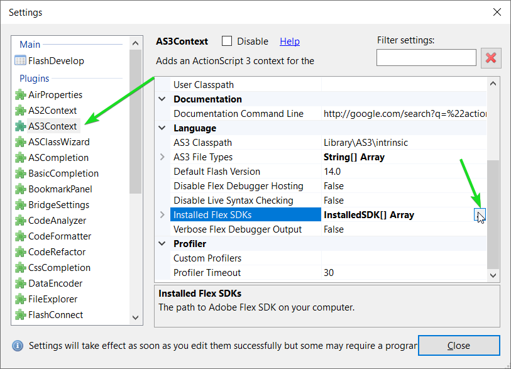The image size is (511, 369).
Task: Collapse the Documentation category
Action: [x=162, y=99]
